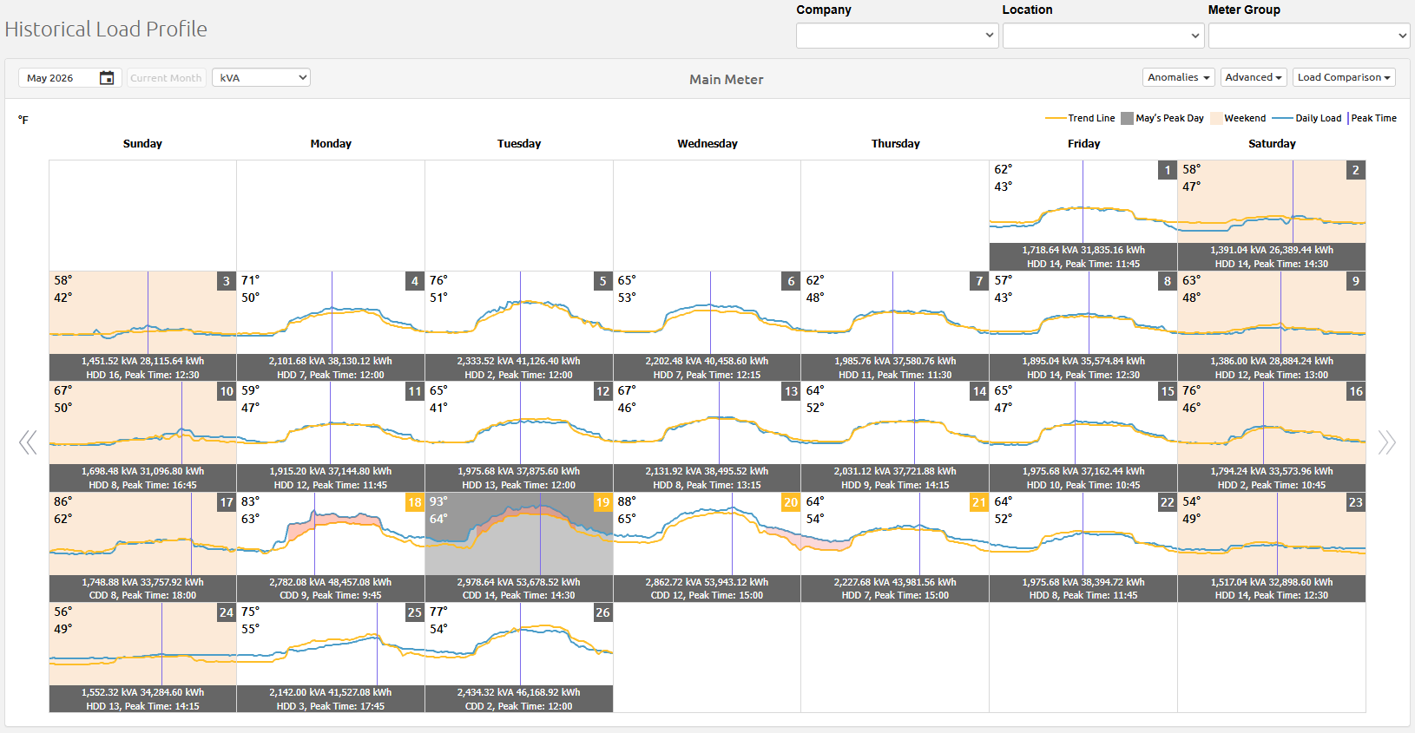The width and height of the screenshot is (1415, 733).
Task: Open the Company dropdown
Action: tap(897, 36)
